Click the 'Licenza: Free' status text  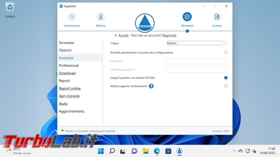tap(221, 131)
